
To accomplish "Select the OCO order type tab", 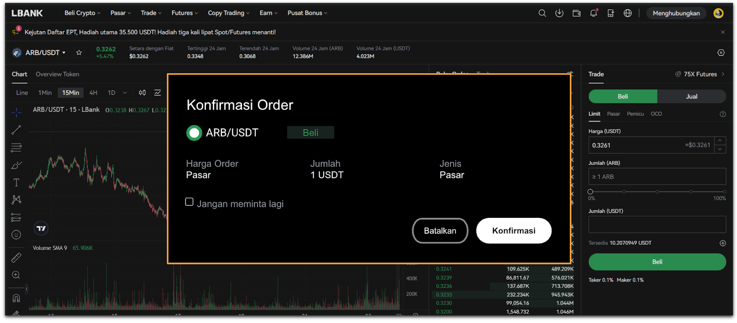I will (656, 114).
